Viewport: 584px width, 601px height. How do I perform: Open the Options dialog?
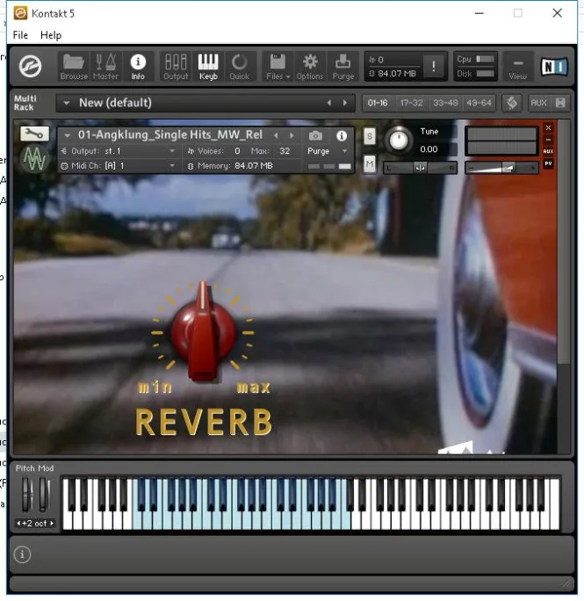click(x=310, y=67)
